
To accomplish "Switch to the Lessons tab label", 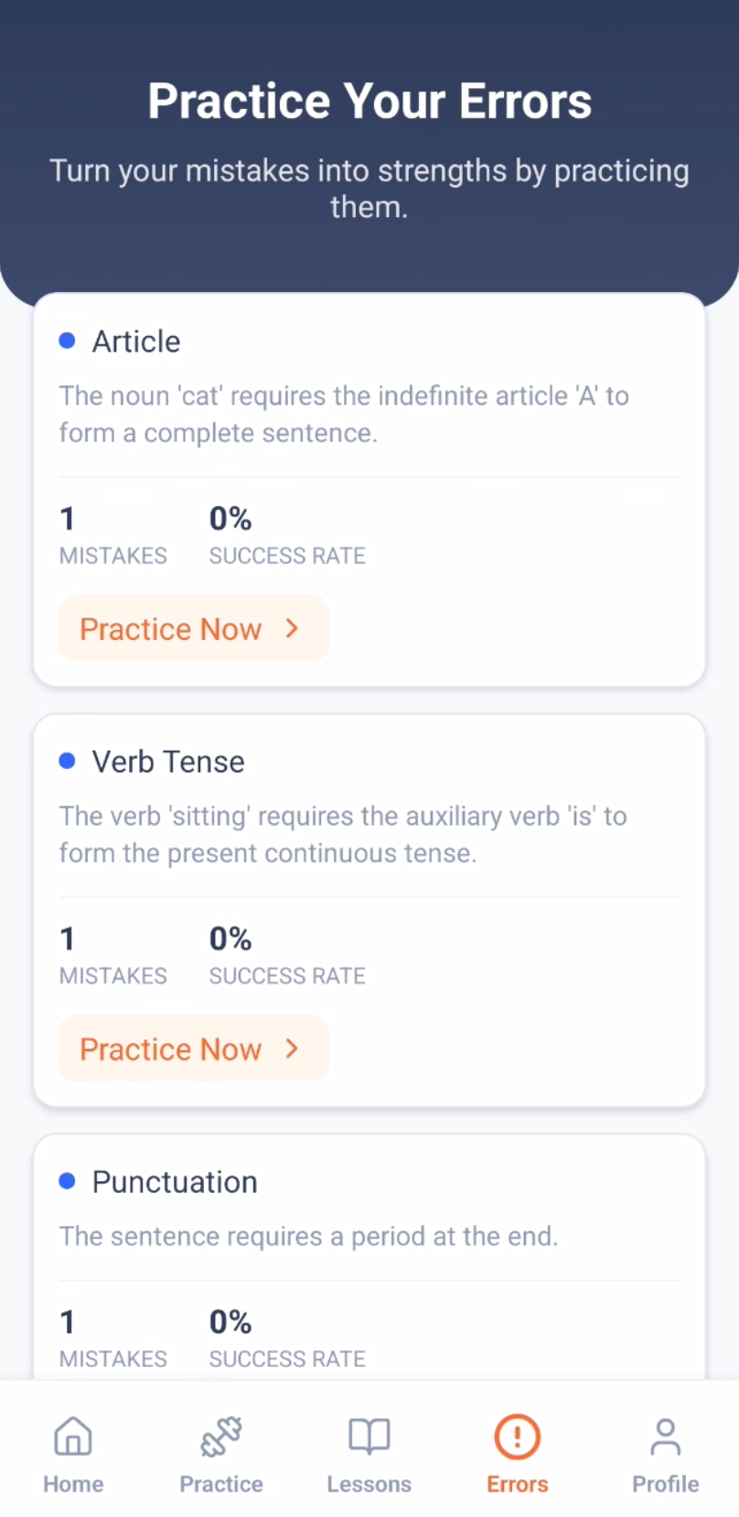I will coord(369,1484).
